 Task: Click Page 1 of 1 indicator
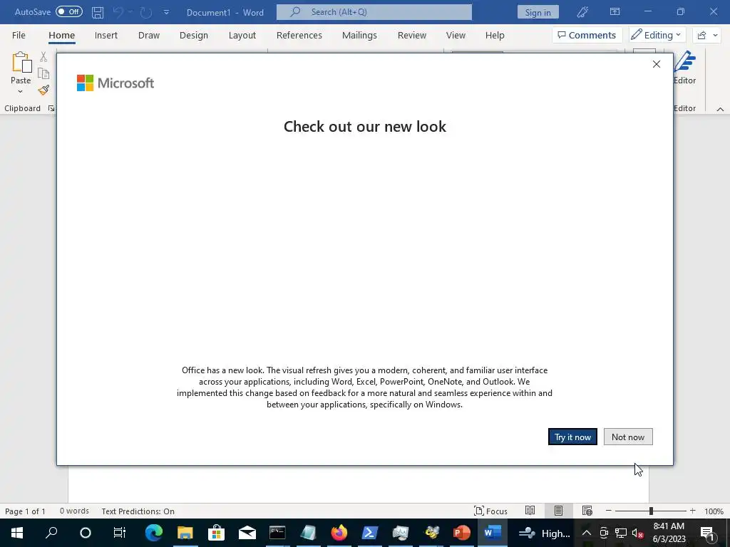coord(25,511)
